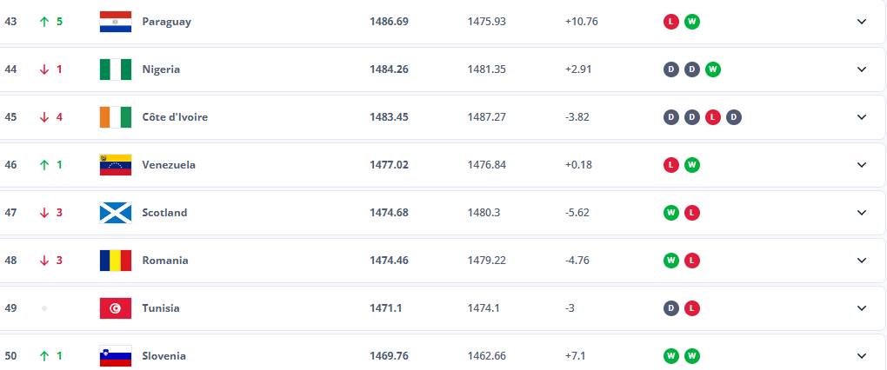Open the Côte d'Ivoire team link
The width and height of the screenshot is (887, 370).
tap(175, 117)
